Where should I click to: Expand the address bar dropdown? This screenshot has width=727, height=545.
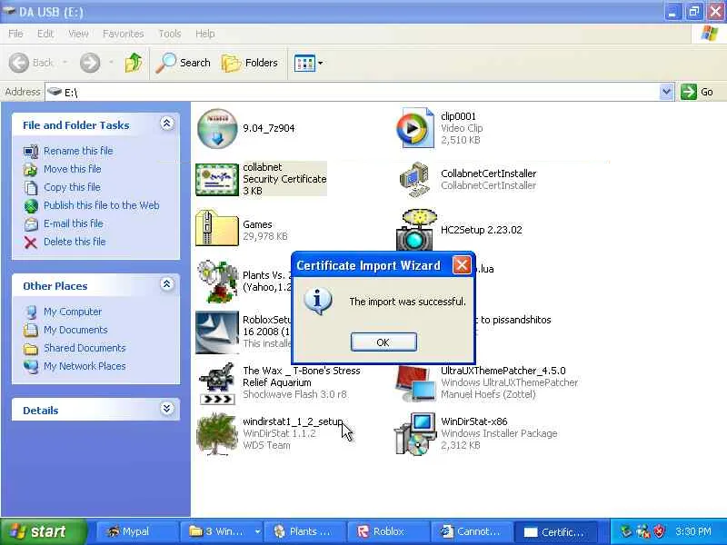pos(666,92)
